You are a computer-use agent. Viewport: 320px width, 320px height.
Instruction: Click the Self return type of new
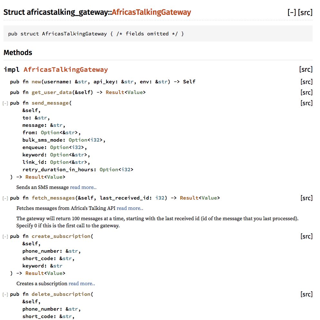point(189,82)
